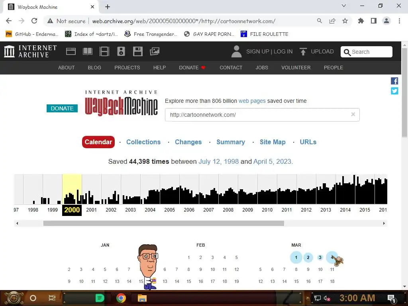The image size is (408, 306).
Task: Switch to the Summary tab
Action: click(231, 142)
